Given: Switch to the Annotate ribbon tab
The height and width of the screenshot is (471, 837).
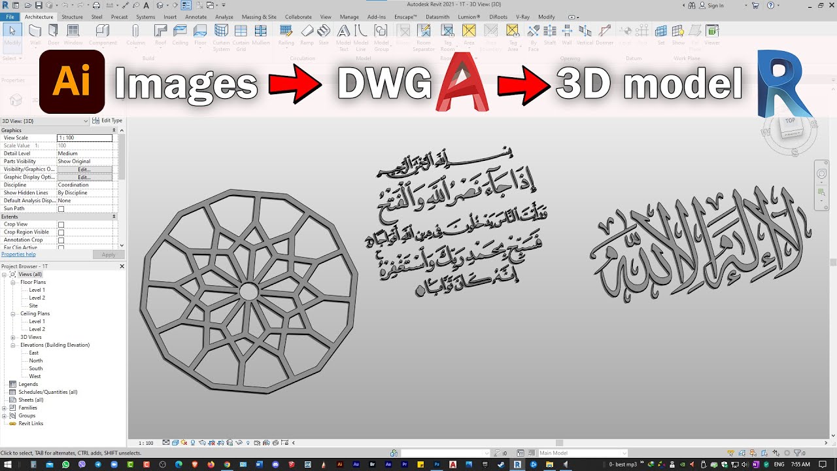Looking at the screenshot, I should (196, 17).
